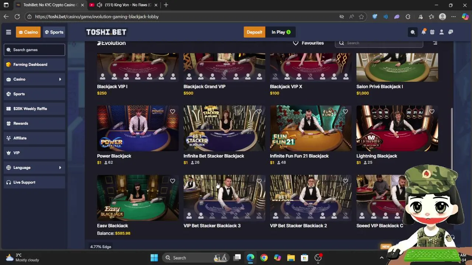
Task: Switch to the Casino mode button
Action: (28, 32)
